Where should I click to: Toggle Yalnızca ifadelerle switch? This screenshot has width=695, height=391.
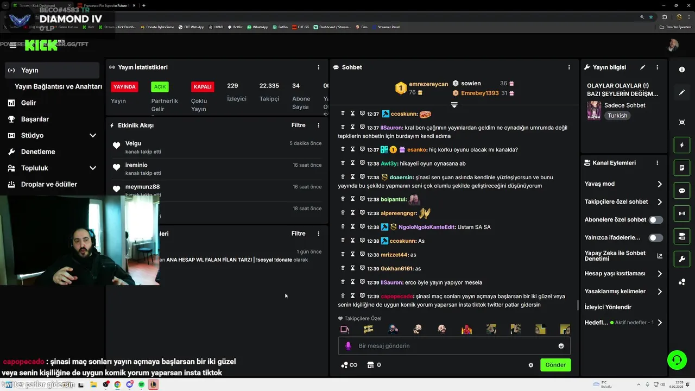(656, 238)
